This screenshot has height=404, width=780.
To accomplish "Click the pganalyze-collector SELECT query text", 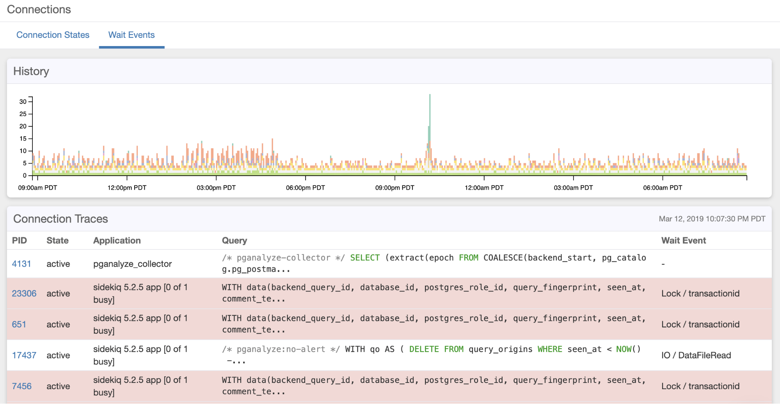I will 434,263.
